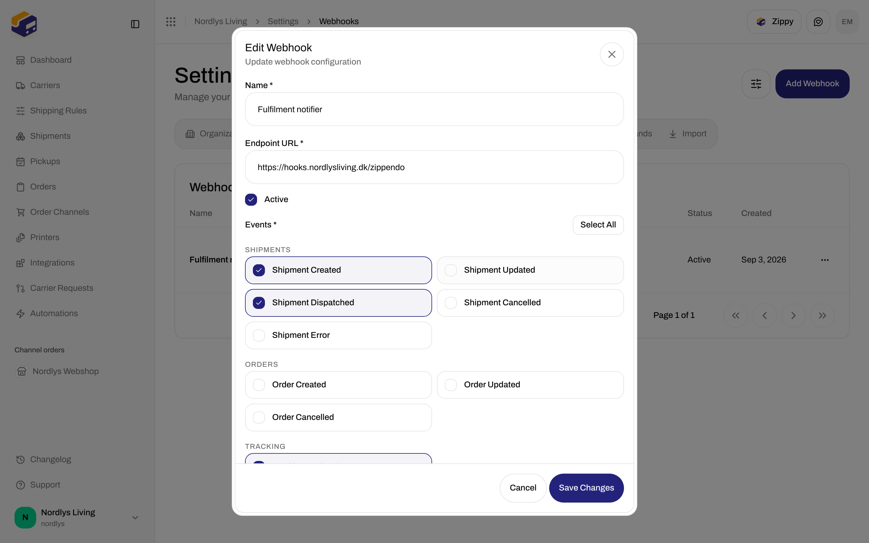Image resolution: width=869 pixels, height=543 pixels.
Task: Focus the Name input field
Action: coord(434,109)
